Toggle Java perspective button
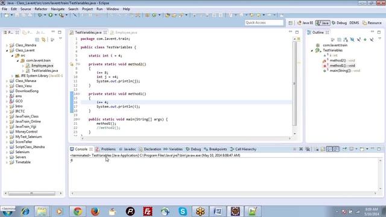Screen dimensions: 386x217 click(x=323, y=23)
